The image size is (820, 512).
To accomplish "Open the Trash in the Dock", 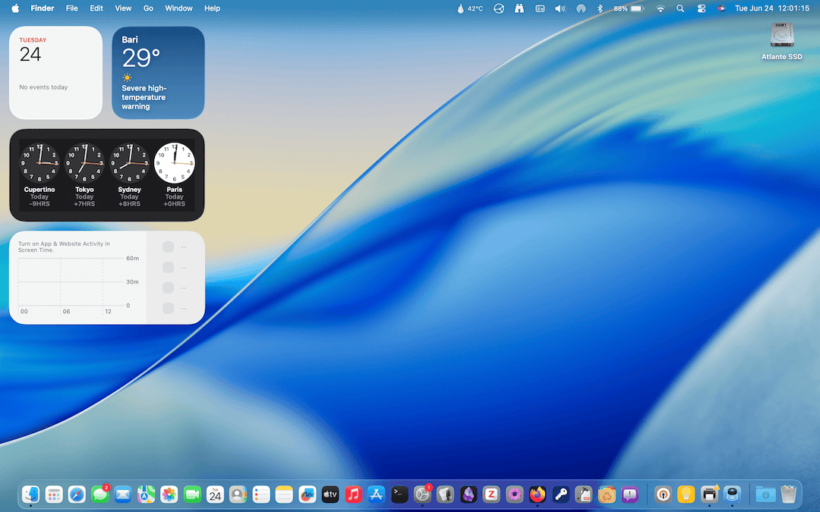I will pyautogui.click(x=789, y=495).
